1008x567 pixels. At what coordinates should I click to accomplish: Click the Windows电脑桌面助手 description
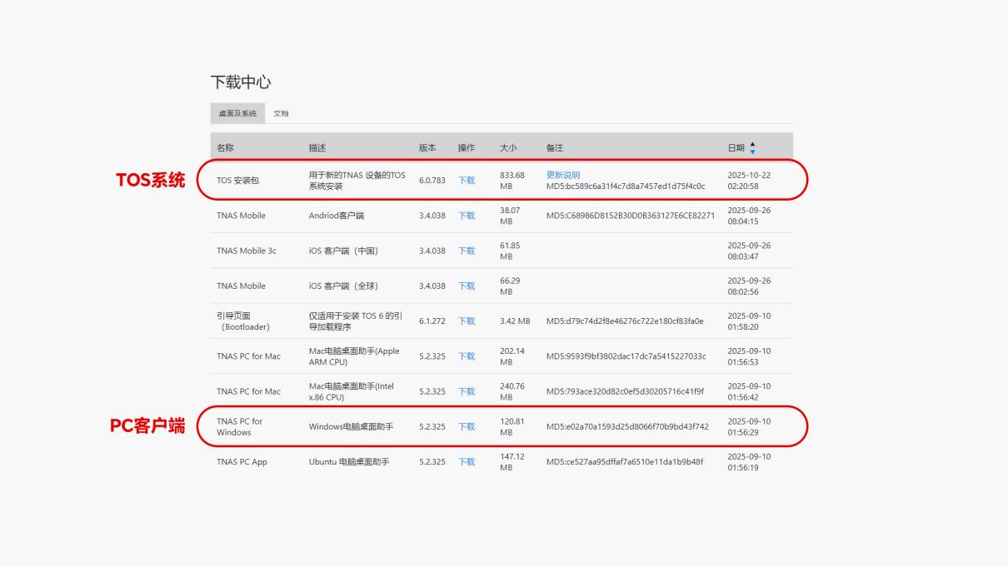pos(352,426)
